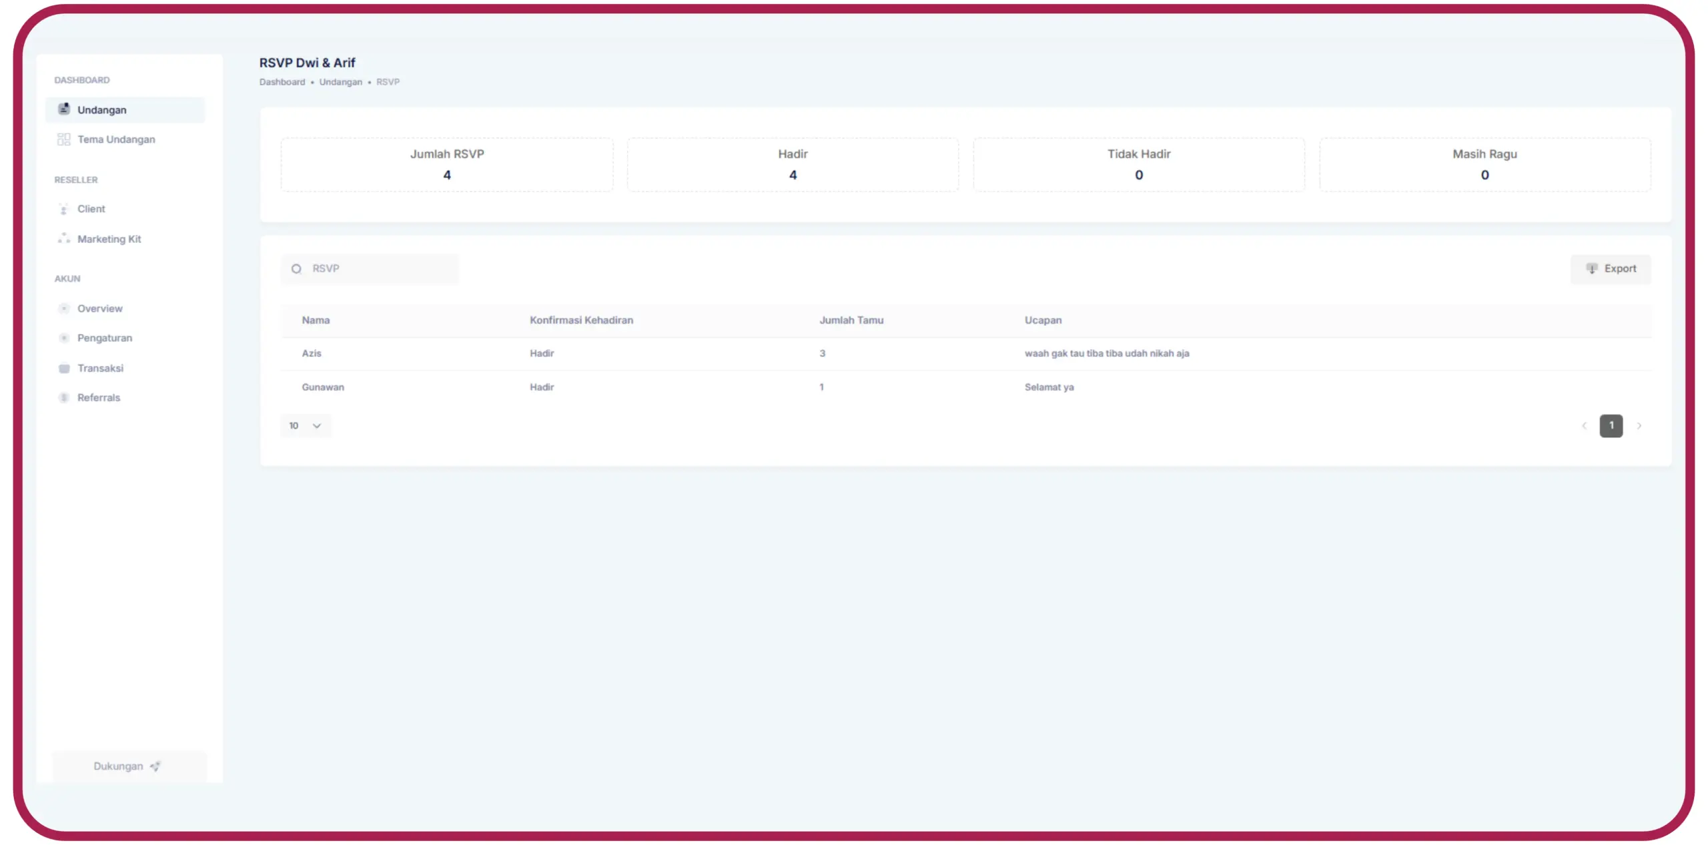Click the Undangan sidebar icon
Image resolution: width=1708 pixels, height=845 pixels.
click(x=64, y=109)
